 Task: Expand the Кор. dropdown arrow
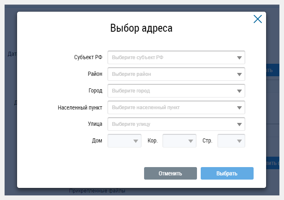tap(191, 141)
